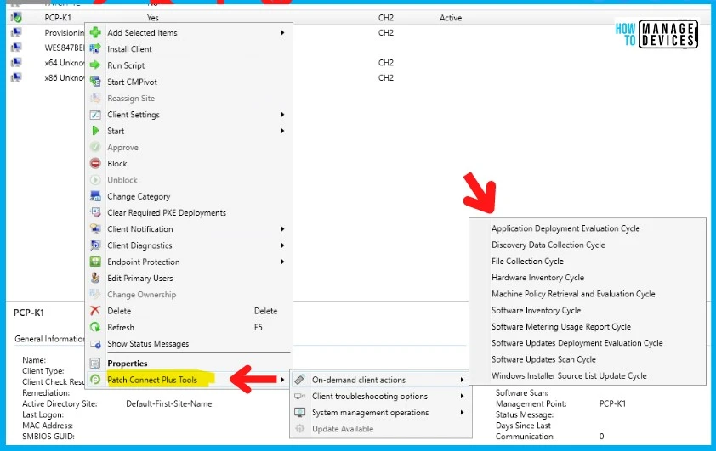Viewport: 716px width, 451px height.
Task: Click Management Point value PCP-K1
Action: click(612, 403)
